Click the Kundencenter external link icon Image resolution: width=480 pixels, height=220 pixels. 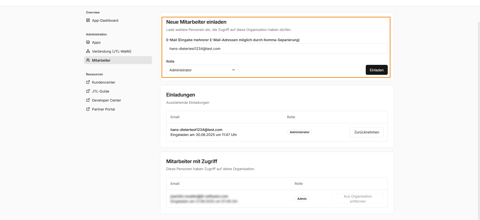[x=88, y=82]
